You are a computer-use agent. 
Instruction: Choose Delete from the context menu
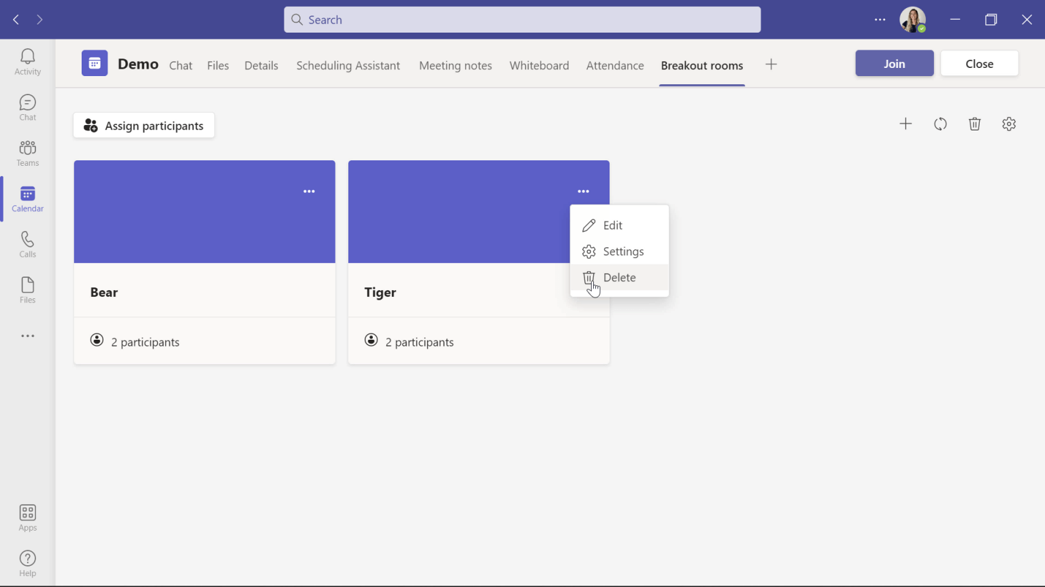pos(619,277)
